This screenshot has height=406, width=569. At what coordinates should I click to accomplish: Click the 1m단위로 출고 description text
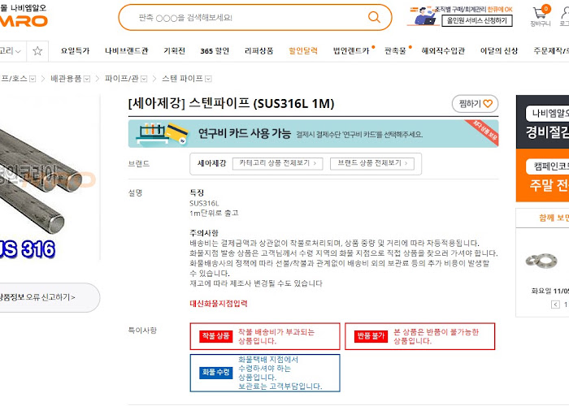tap(214, 213)
